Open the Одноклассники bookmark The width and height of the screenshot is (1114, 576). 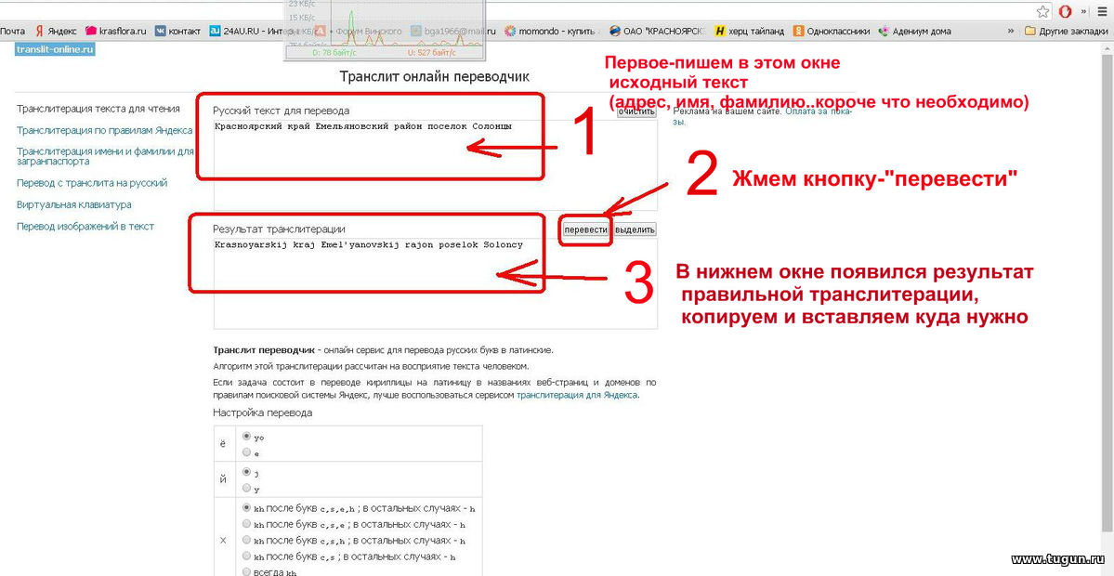click(x=832, y=32)
